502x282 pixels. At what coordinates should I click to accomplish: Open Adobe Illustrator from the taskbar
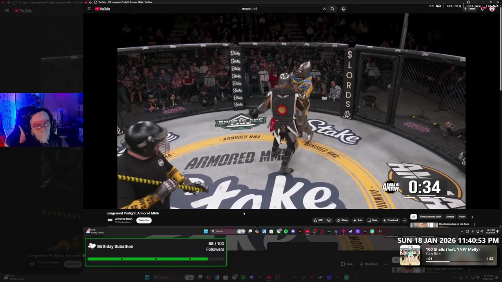[x=300, y=231]
